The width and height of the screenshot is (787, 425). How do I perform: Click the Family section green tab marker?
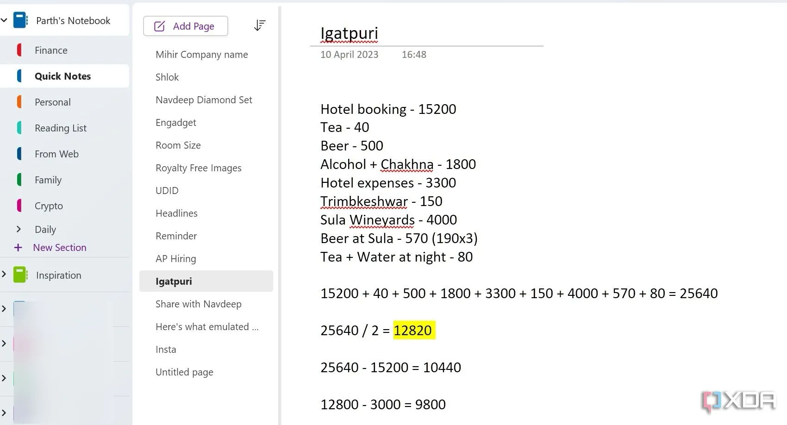coord(19,180)
